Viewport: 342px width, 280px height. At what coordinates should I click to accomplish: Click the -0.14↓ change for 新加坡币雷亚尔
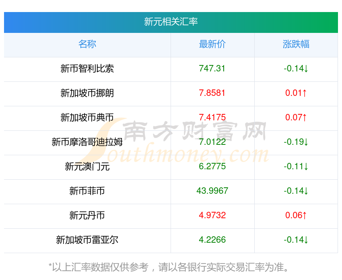[x=296, y=240]
